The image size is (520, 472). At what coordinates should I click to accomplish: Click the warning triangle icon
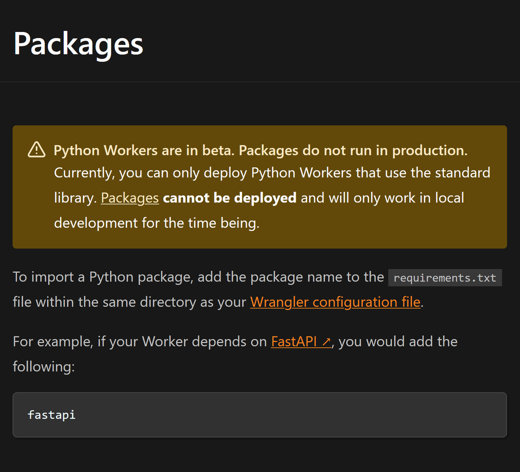36,150
